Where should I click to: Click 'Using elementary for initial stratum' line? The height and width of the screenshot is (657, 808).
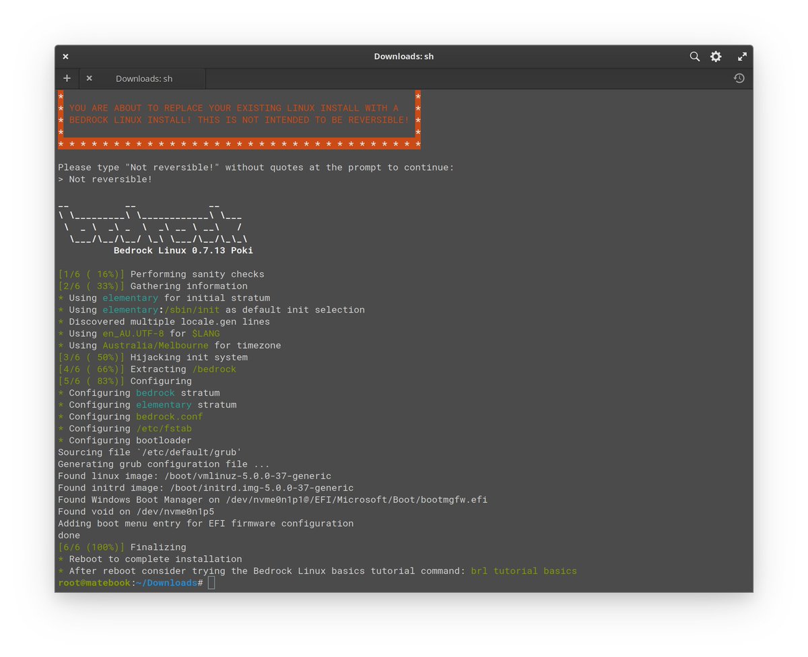(x=164, y=298)
